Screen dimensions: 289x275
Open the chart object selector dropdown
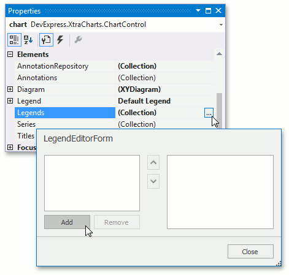pos(221,24)
